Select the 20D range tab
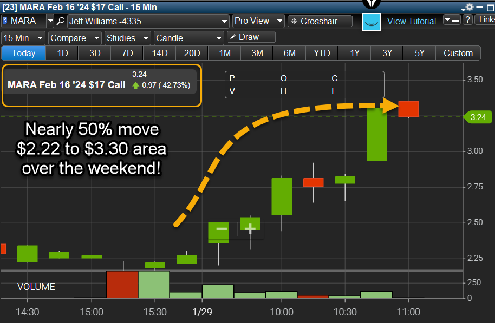Viewport: 495px width, 323px height. (192, 53)
